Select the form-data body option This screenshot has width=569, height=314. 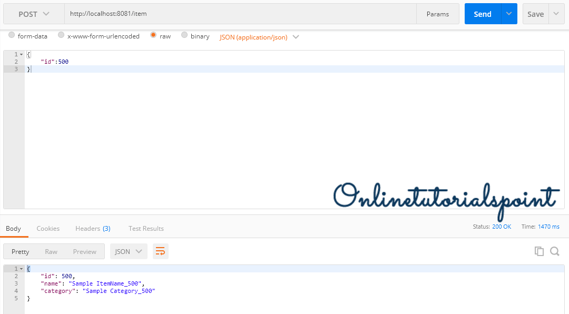12,36
